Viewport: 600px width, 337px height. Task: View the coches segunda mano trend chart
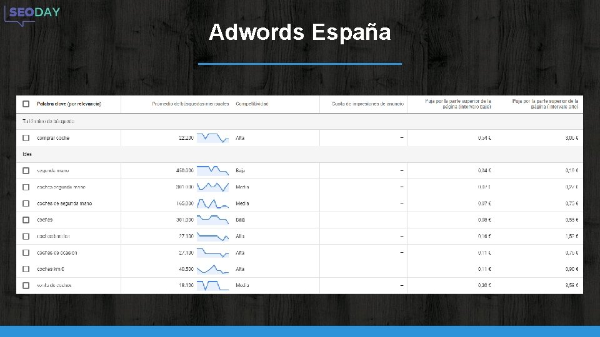(x=212, y=187)
